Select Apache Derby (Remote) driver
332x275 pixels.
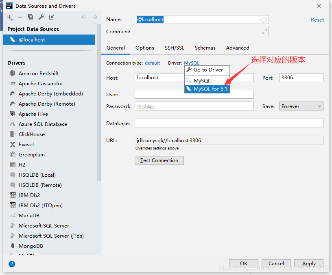47,104
